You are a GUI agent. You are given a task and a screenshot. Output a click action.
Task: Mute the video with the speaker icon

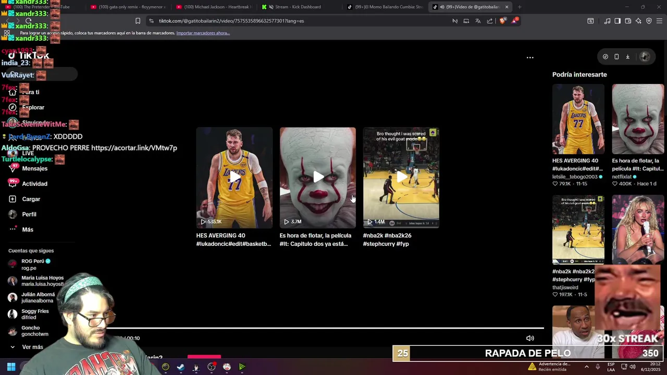(x=530, y=338)
